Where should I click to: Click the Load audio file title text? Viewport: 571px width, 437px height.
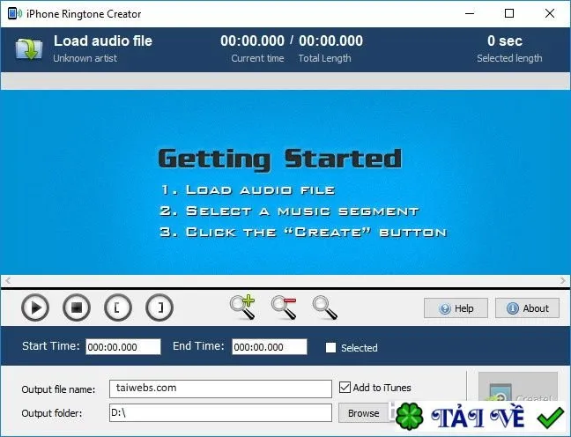103,41
